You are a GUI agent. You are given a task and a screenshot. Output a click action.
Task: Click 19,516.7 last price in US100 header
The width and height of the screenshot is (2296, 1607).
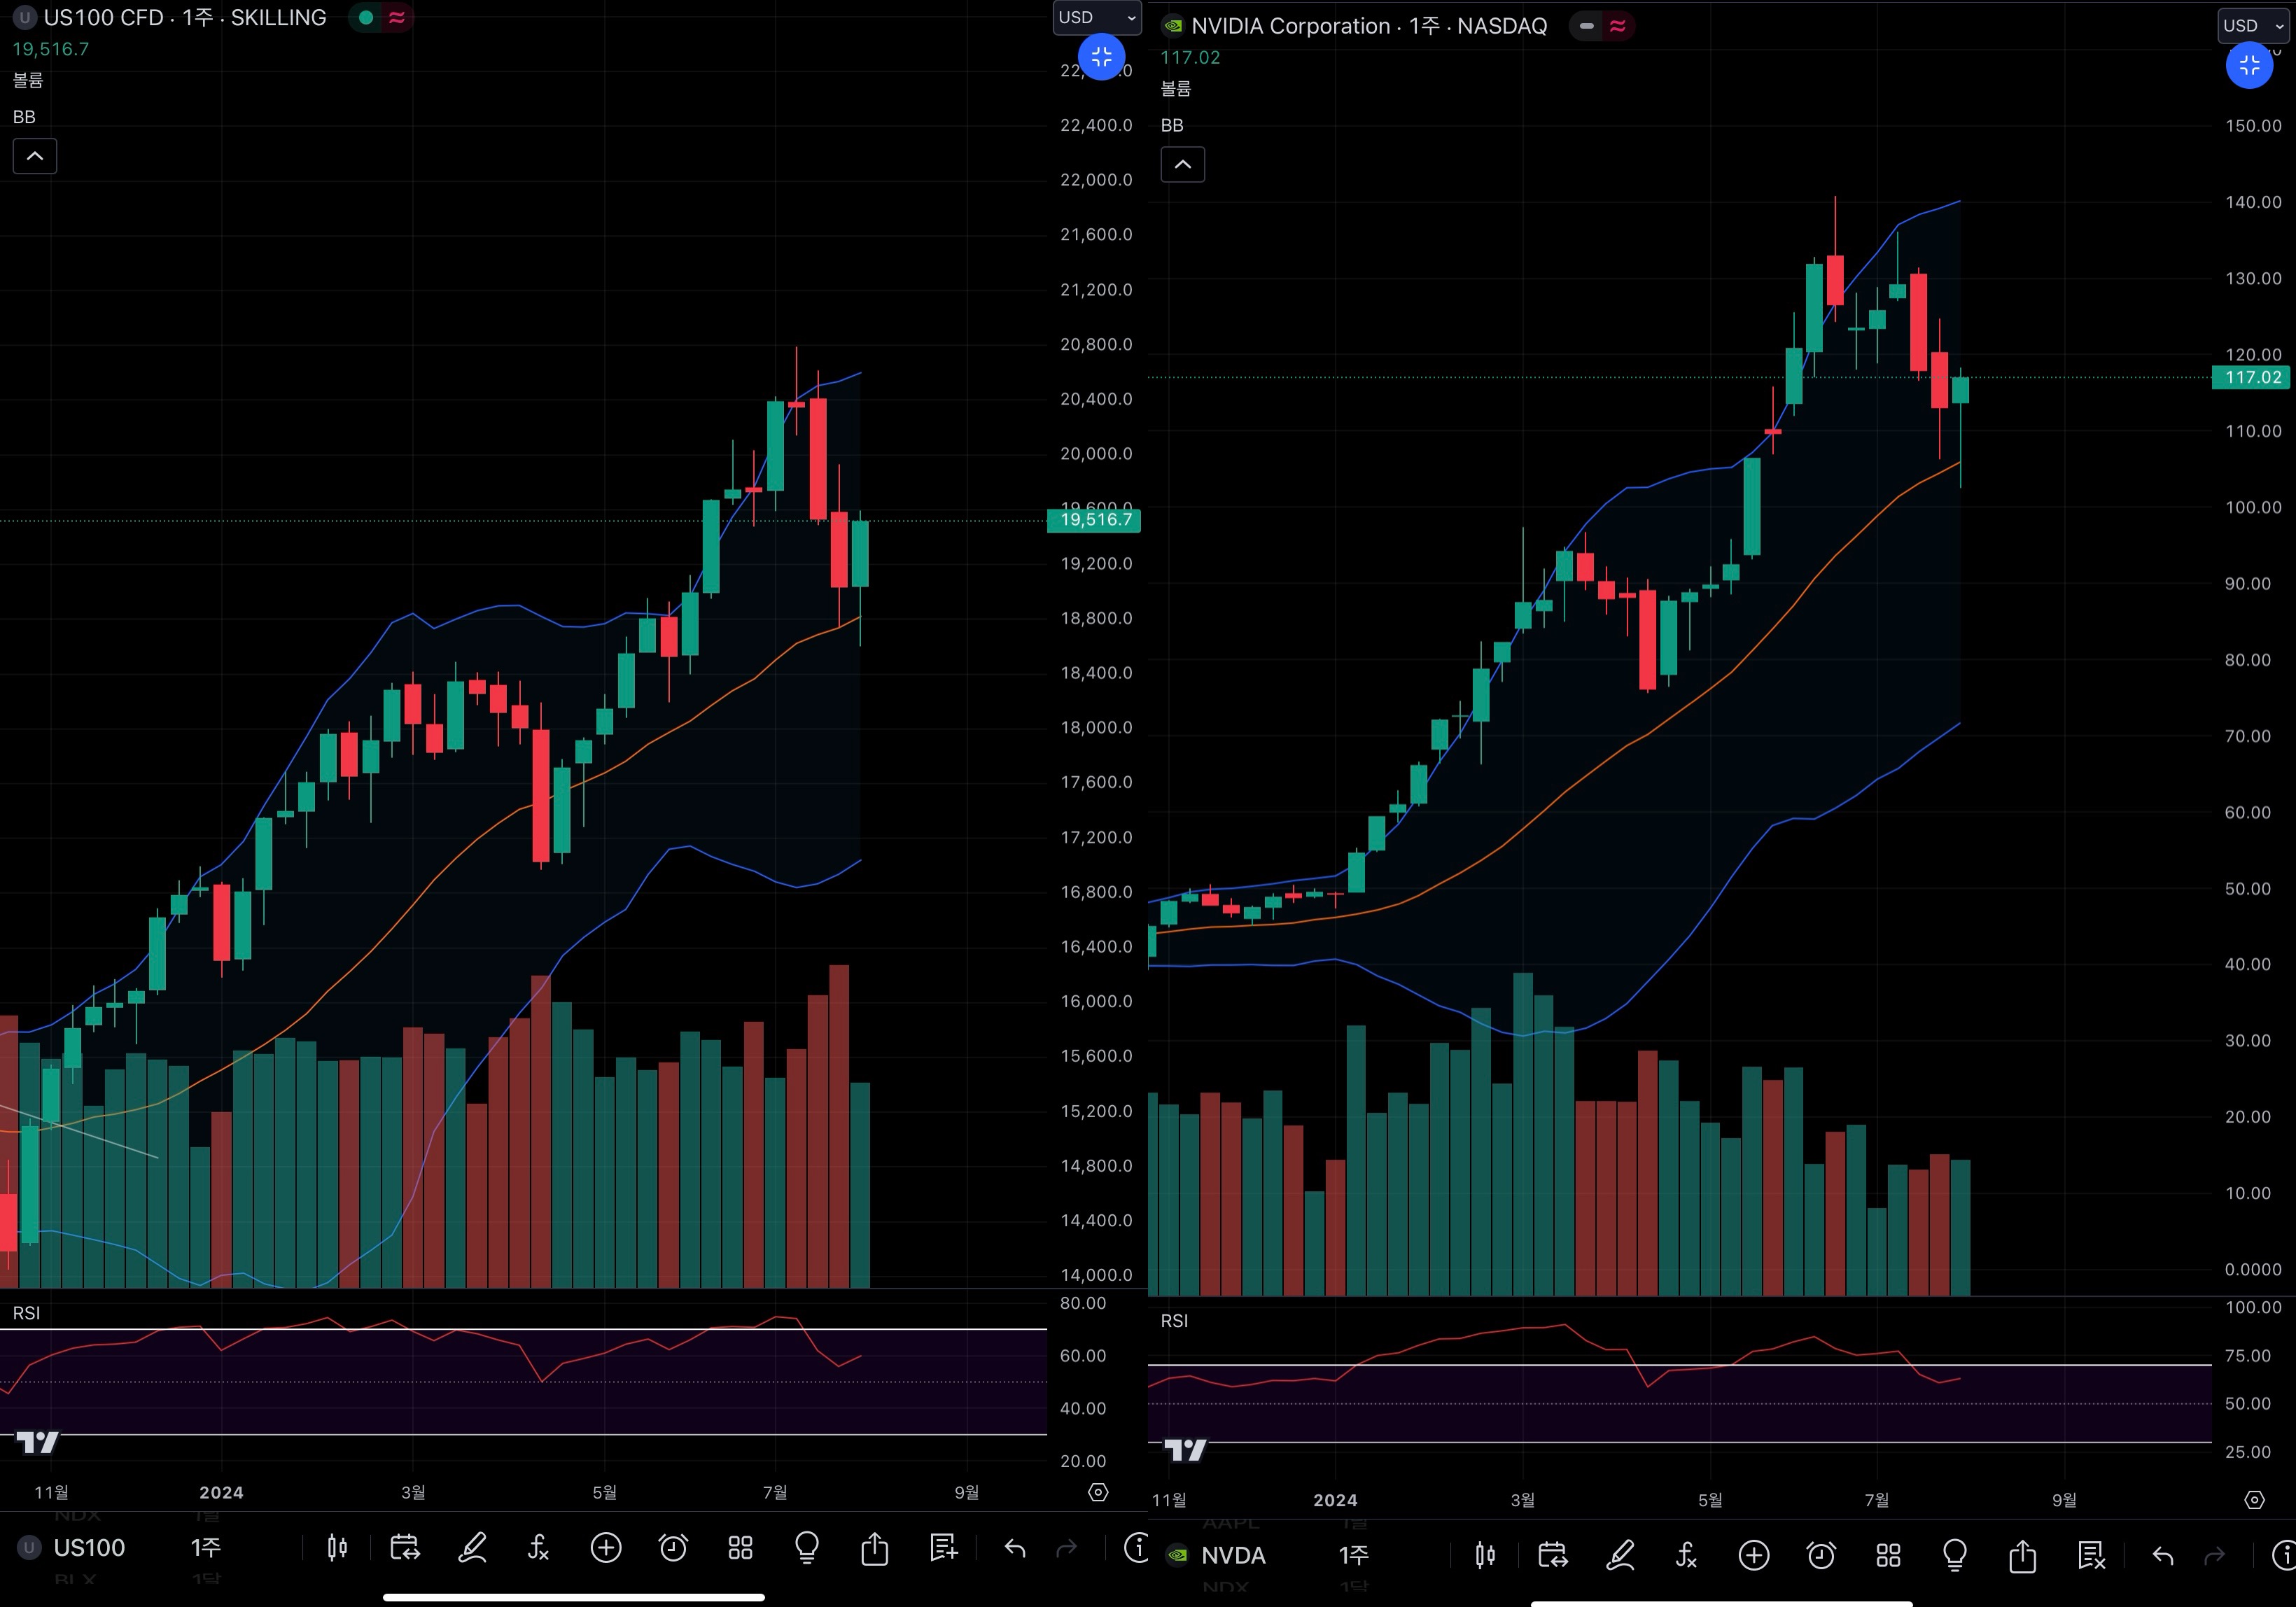click(x=50, y=49)
